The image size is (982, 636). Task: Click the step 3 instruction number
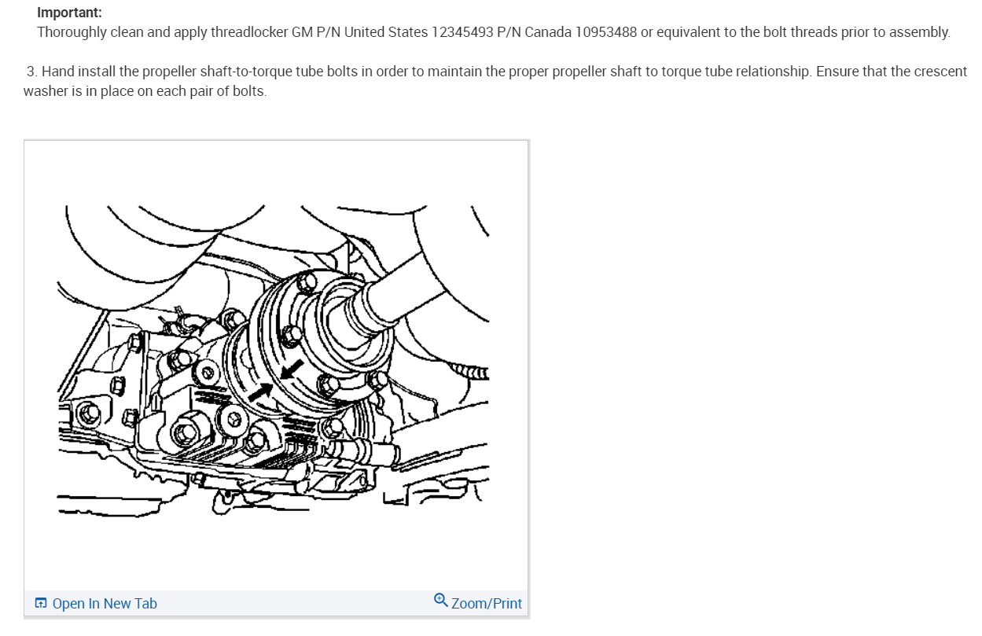(x=31, y=72)
